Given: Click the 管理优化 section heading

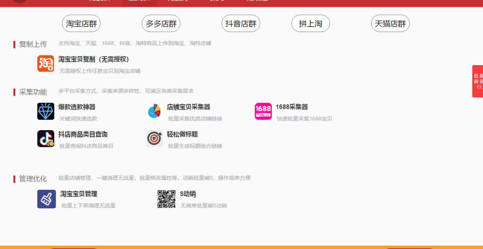Looking at the screenshot, I should 33,179.
